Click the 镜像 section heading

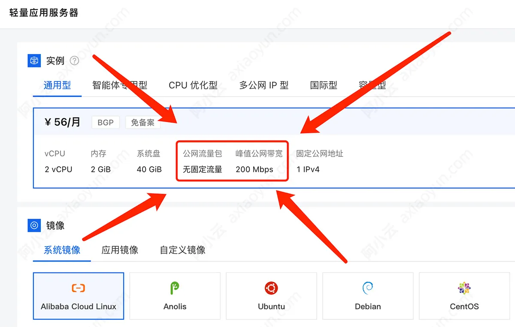tap(55, 225)
